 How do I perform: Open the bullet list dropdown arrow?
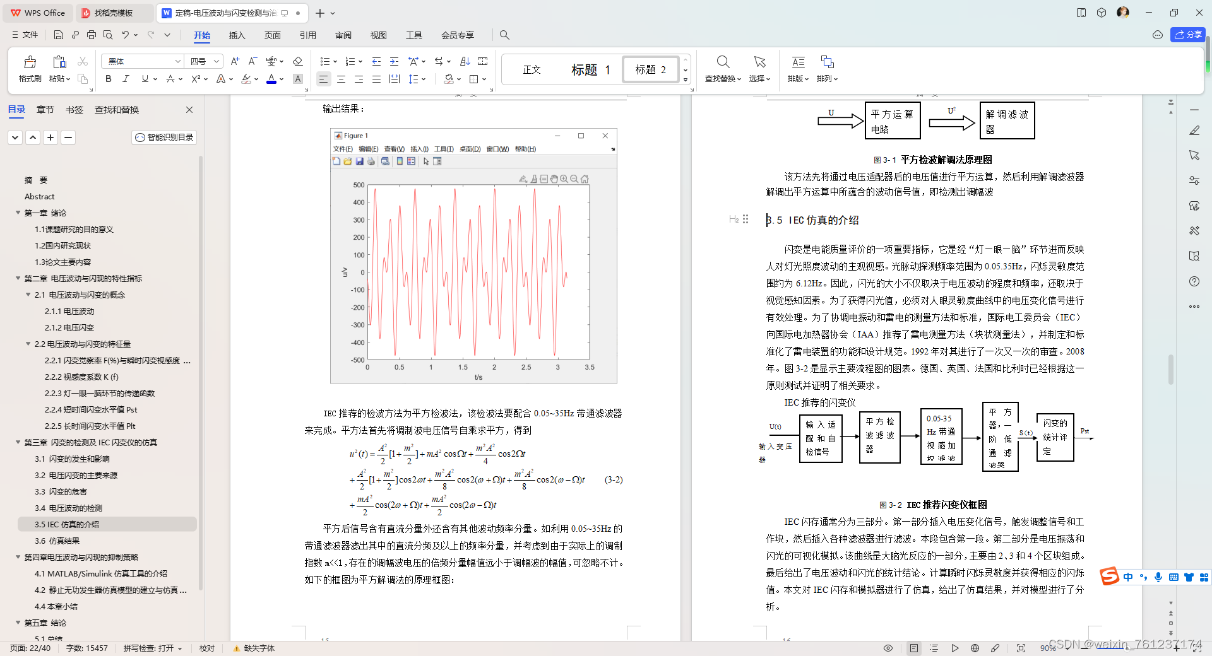(335, 61)
